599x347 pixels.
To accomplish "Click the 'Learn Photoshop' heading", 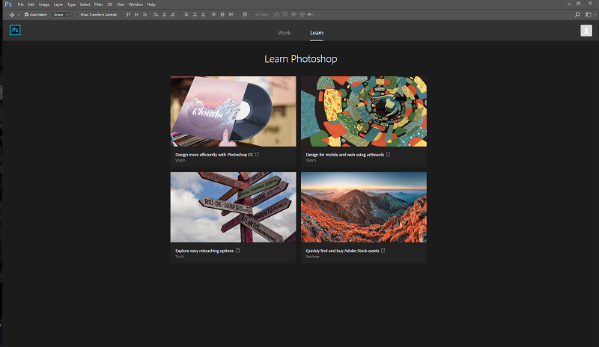I will pyautogui.click(x=301, y=59).
